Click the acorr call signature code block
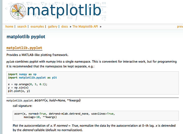The height and width of the screenshot is (134, 183). click(x=96, y=116)
